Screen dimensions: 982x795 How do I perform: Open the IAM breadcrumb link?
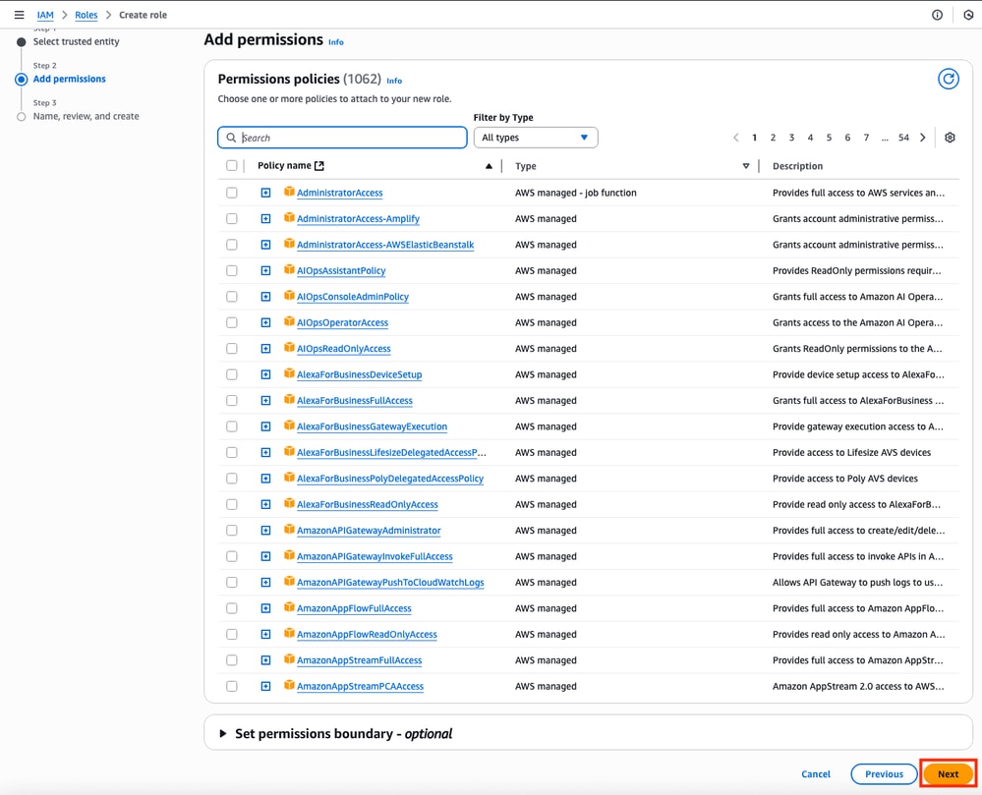(x=45, y=15)
